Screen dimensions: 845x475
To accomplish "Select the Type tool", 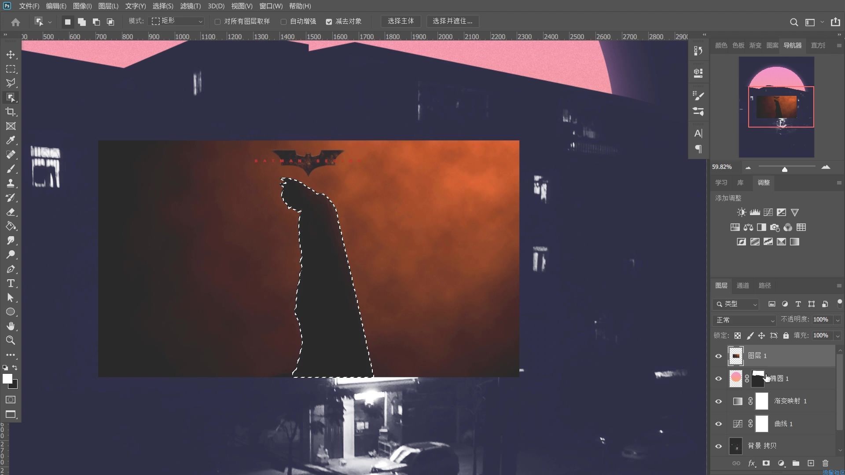I will (x=11, y=283).
